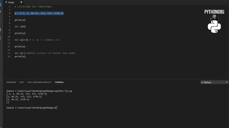The width and height of the screenshot is (229, 128).
Task: Click the comment '# 2. ve 3. elemanı sil'
Action: click(44, 40)
